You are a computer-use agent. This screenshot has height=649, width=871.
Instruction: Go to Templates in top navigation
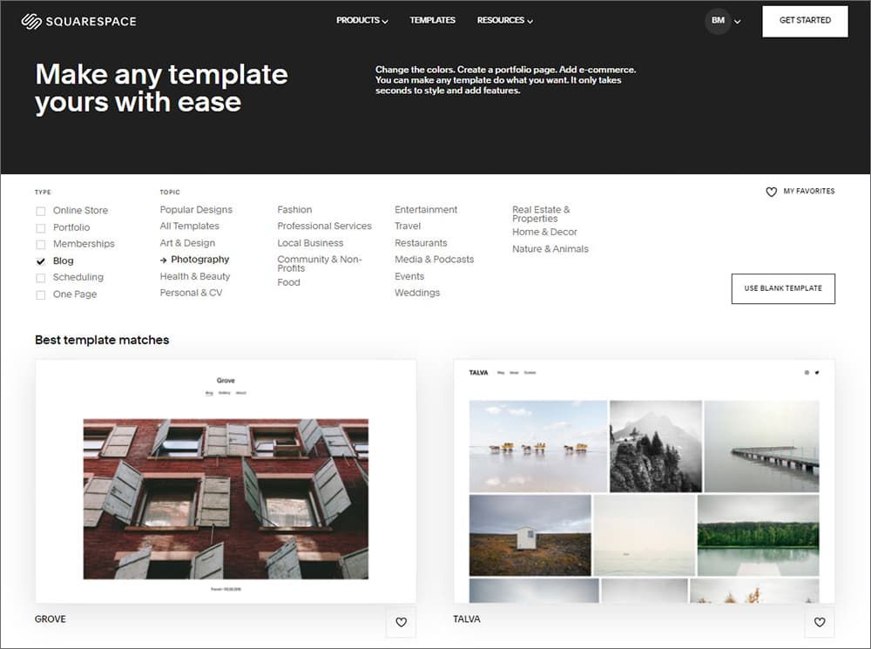point(432,20)
